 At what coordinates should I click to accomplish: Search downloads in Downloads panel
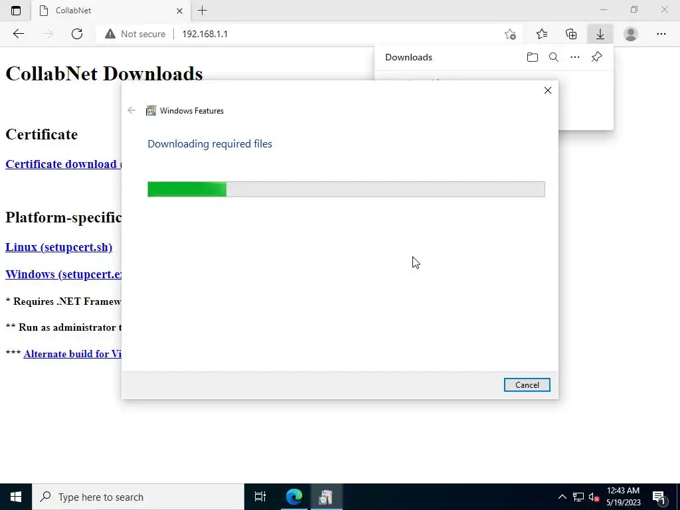(553, 57)
